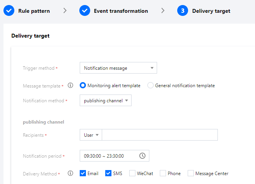Click the arrow after Event transformation step

click(163, 11)
